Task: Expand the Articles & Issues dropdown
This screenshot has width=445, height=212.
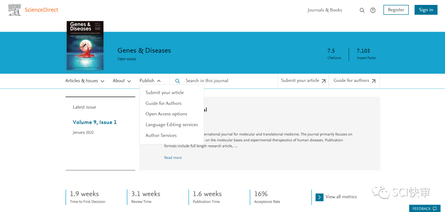Action: coord(84,81)
